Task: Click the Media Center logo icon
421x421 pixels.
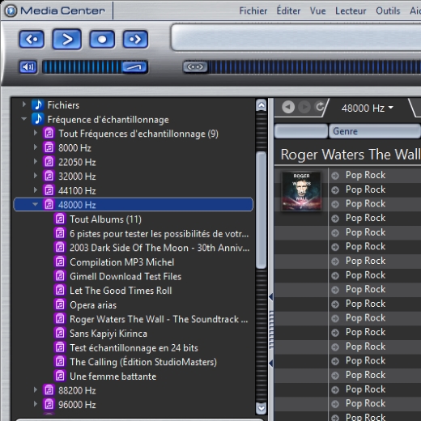Action: tap(11, 11)
